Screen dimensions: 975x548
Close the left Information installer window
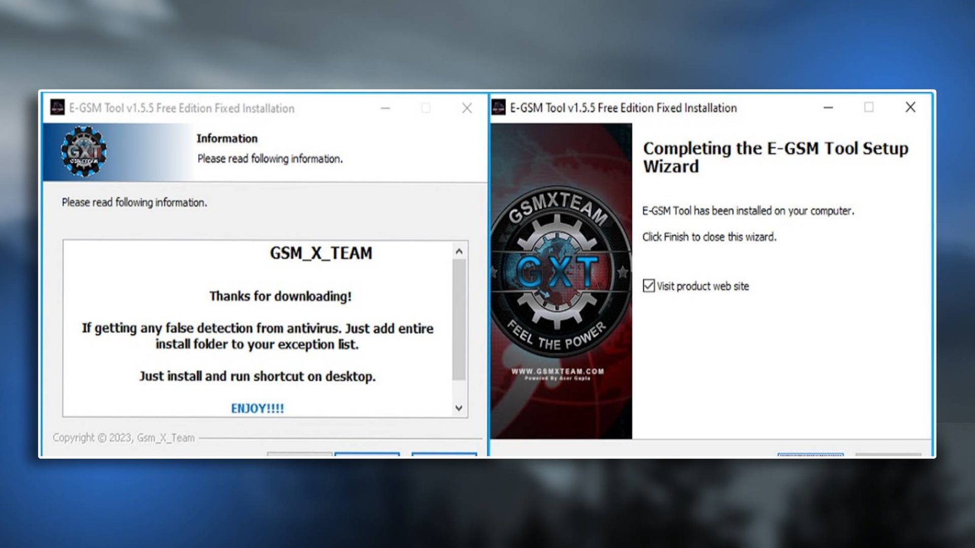[x=467, y=108]
